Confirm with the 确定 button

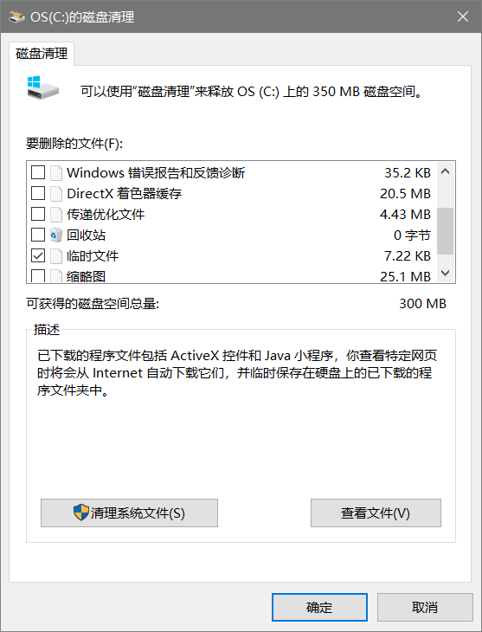(x=319, y=607)
